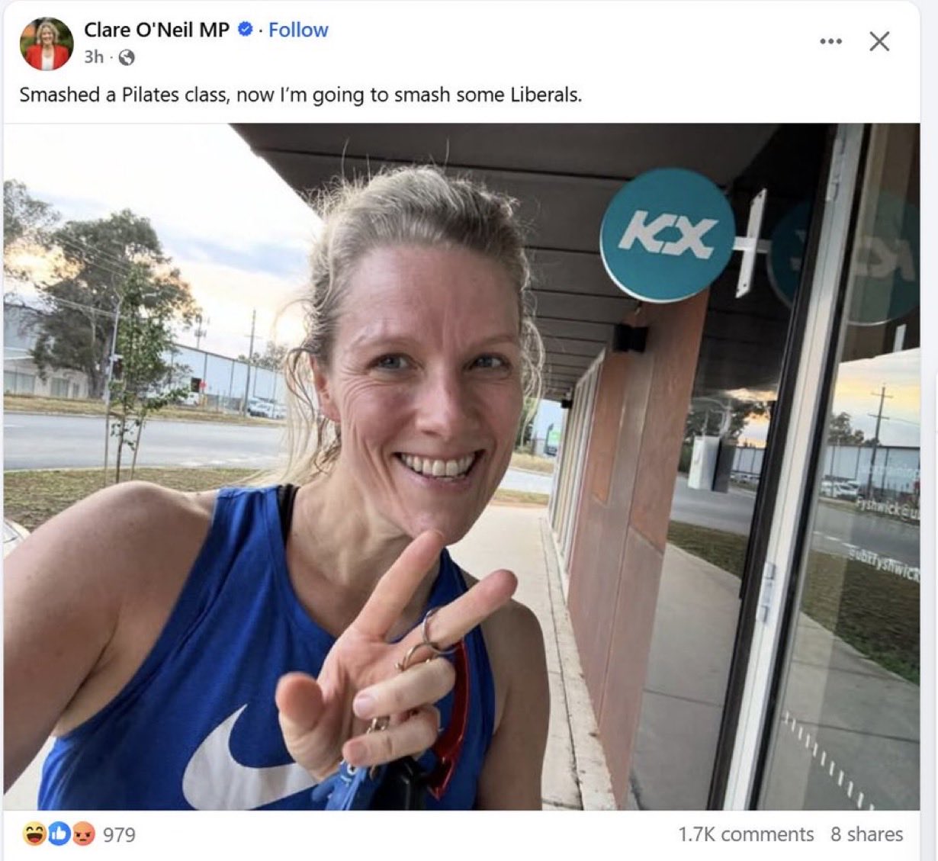Open the 1.7K comments
Viewport: 938px width, 861px height.
[x=746, y=834]
